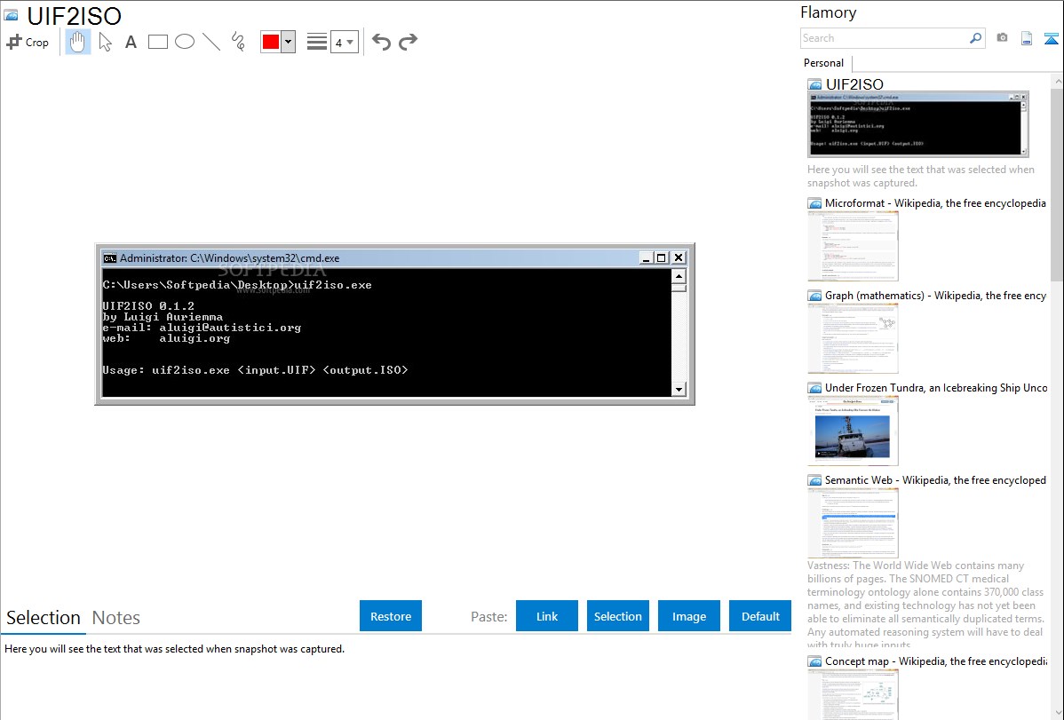The height and width of the screenshot is (720, 1064).
Task: Redo the last edit
Action: pos(408,42)
